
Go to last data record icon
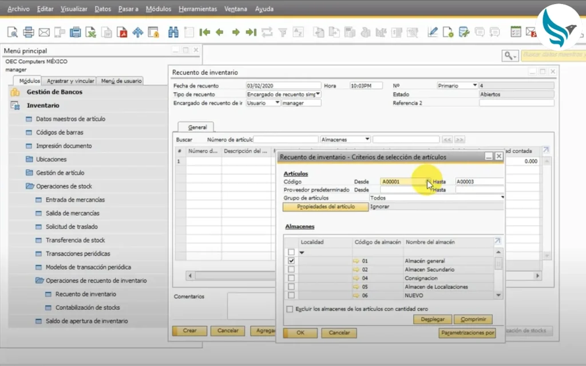(x=251, y=32)
